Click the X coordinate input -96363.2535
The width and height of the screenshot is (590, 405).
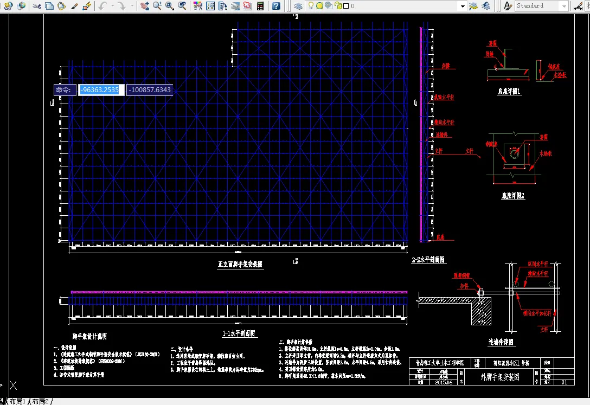101,90
